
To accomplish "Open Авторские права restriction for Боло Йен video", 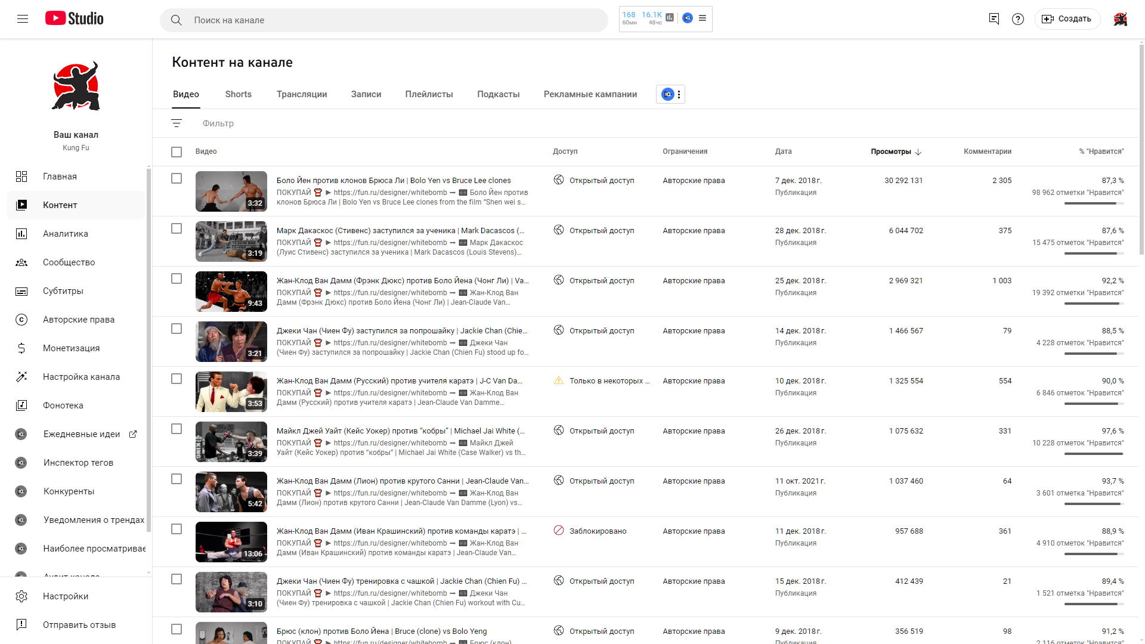I will click(x=694, y=180).
